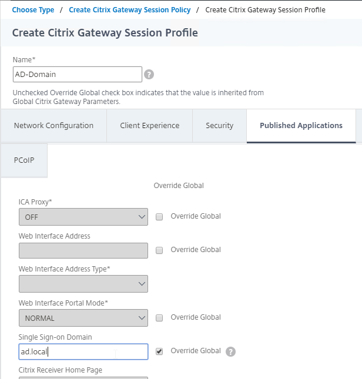Switch to the Network Configuration tab
This screenshot has height=379, width=362.
53,125
